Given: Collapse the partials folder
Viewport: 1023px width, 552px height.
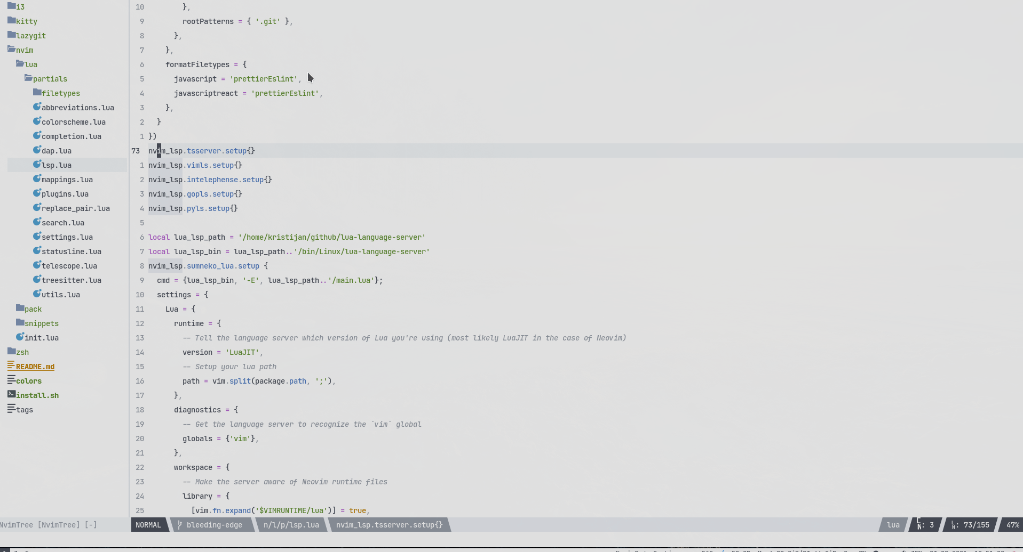Looking at the screenshot, I should [46, 79].
